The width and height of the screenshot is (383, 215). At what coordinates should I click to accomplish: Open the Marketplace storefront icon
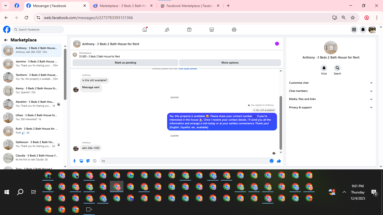[x=212, y=29]
